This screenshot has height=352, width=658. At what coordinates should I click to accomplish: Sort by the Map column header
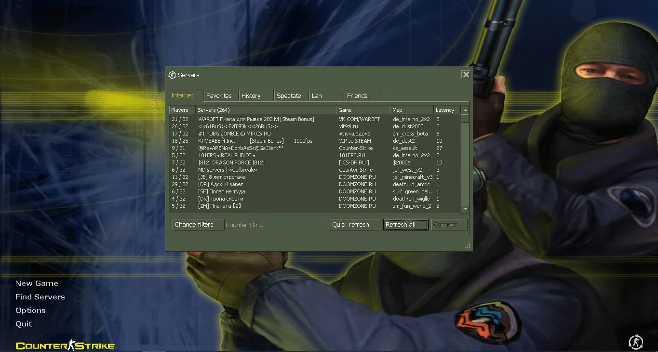click(x=411, y=110)
